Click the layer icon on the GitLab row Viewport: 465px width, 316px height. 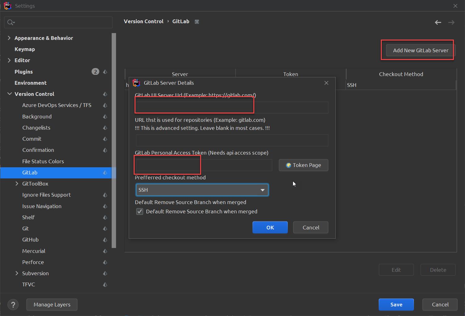click(x=105, y=173)
